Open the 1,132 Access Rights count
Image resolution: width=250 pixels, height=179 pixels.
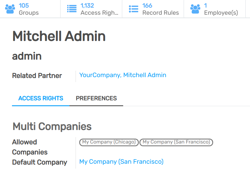pyautogui.click(x=87, y=6)
